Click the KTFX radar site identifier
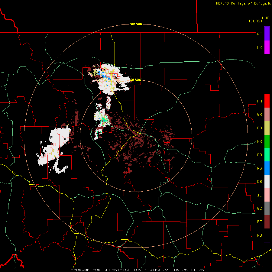The height and width of the screenshot is (272, 272). point(155,270)
